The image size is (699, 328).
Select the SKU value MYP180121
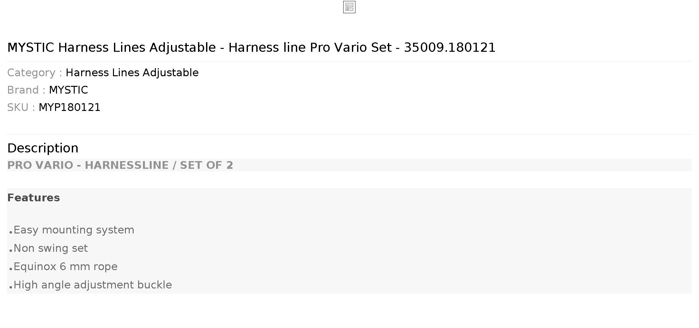(70, 107)
